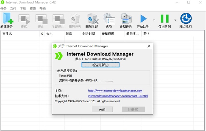This screenshot has width=206, height=131.
Task: Open the 查看 menu
Action: (x=33, y=9)
